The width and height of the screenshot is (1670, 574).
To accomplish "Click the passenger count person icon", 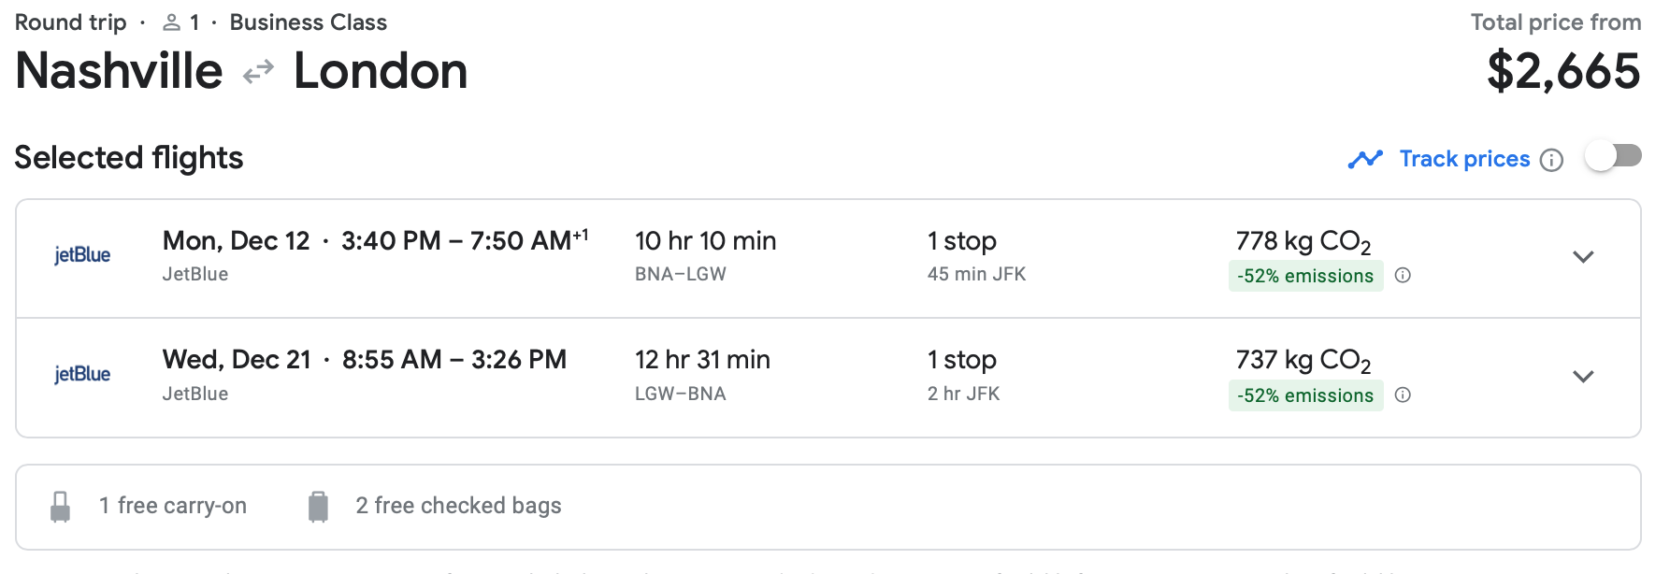I will [171, 22].
